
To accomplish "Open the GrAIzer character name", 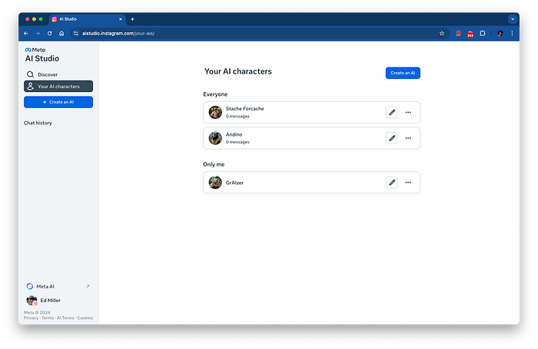I will (234, 183).
